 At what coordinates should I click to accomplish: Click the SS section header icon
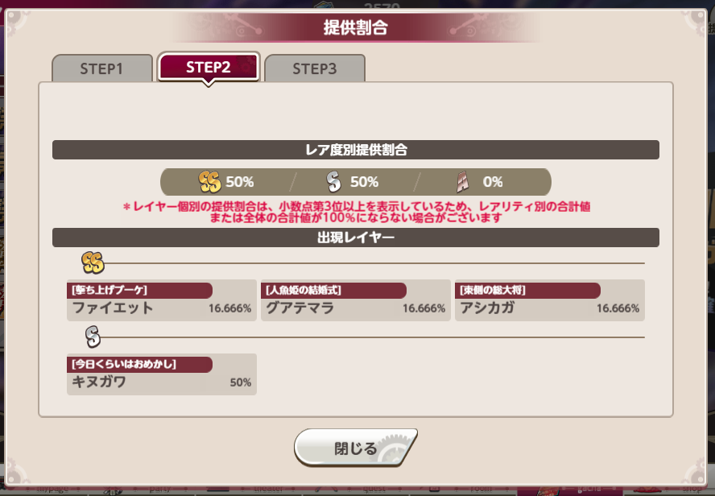coord(93,262)
